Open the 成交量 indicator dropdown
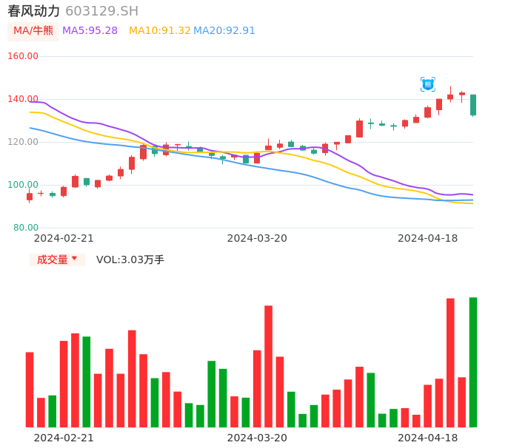 [53, 259]
